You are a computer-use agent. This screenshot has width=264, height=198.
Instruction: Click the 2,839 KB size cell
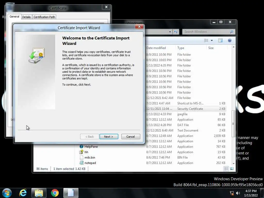coord(220,136)
